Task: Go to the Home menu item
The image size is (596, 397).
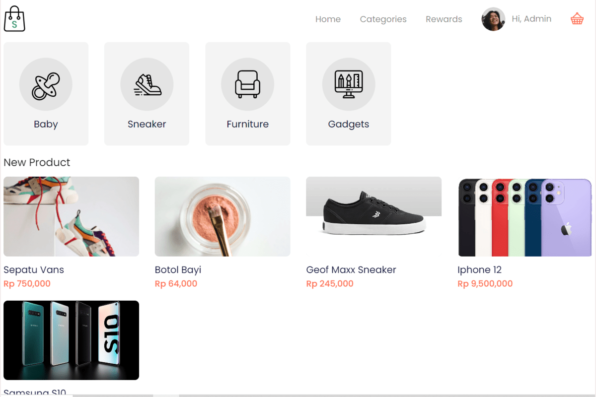Action: tap(328, 19)
